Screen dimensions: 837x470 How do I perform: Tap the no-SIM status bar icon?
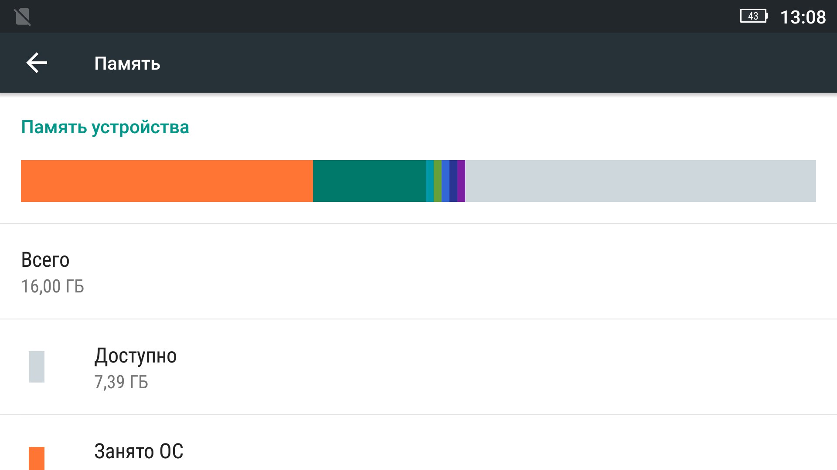click(22, 17)
